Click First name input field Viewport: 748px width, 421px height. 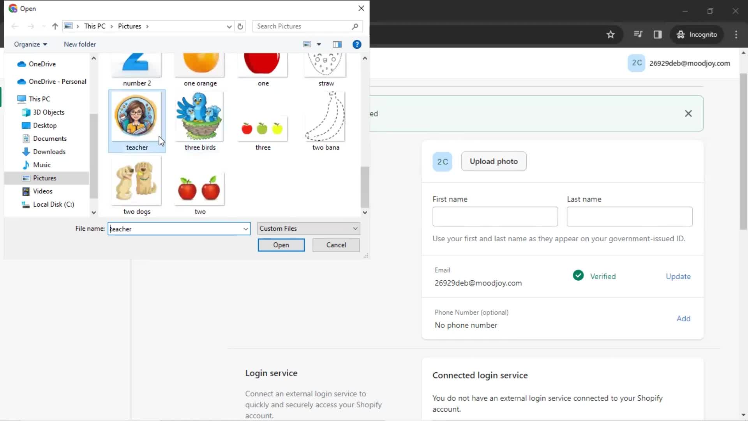point(495,216)
